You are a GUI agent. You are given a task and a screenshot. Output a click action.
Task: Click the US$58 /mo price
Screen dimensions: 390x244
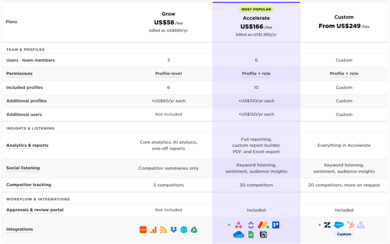pos(169,23)
